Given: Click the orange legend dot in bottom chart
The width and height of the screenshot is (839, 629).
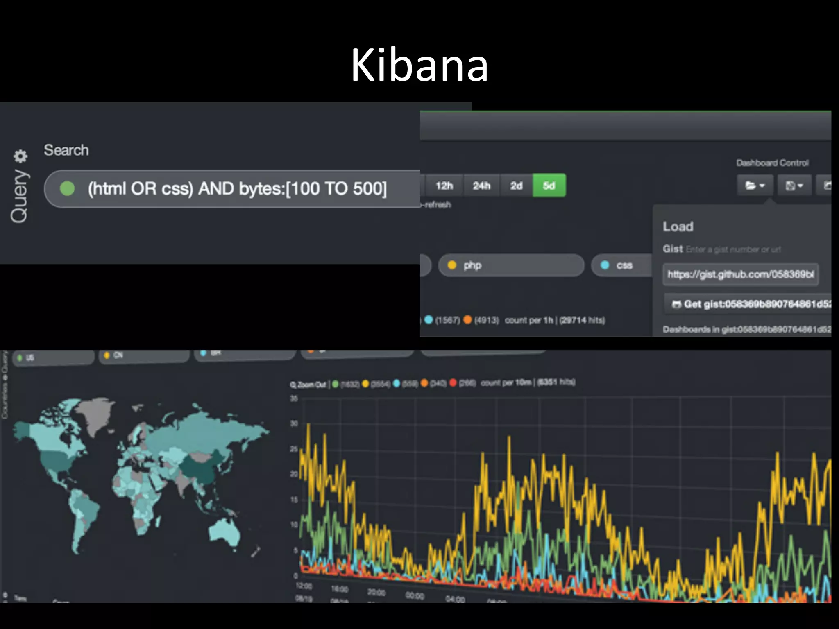Looking at the screenshot, I should point(424,383).
